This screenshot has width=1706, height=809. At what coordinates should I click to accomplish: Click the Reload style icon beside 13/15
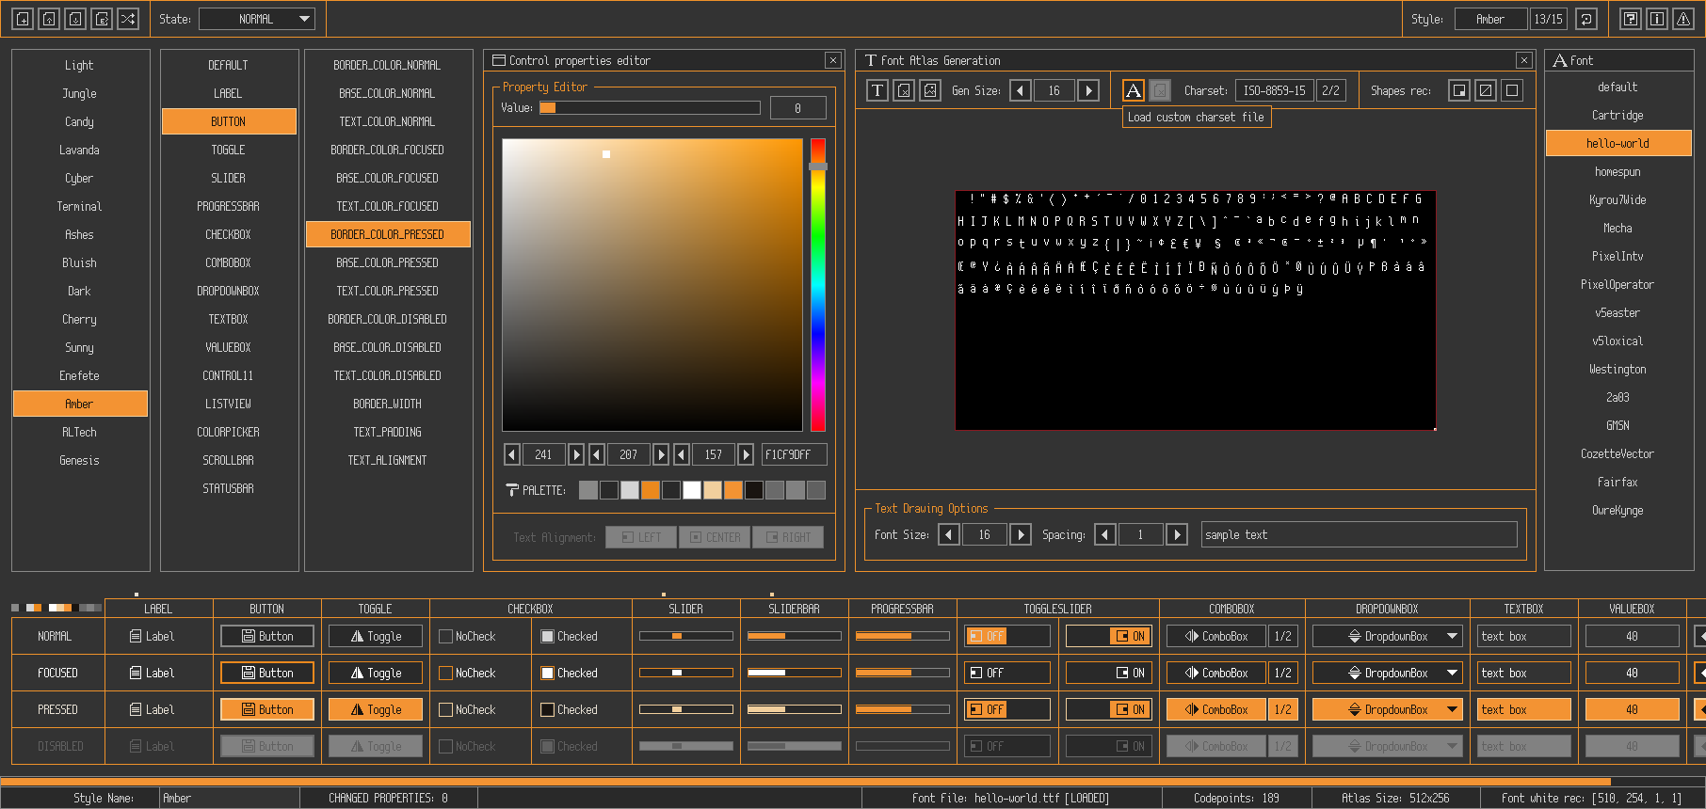(1586, 19)
